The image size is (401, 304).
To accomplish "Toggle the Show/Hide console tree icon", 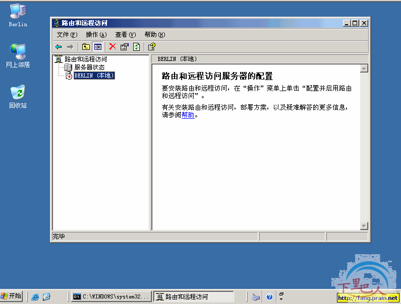I will pos(97,47).
